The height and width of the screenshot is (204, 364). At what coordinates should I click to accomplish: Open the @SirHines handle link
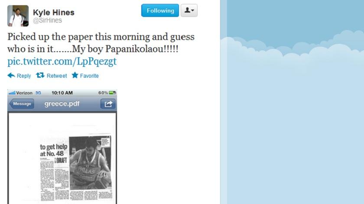tap(47, 20)
